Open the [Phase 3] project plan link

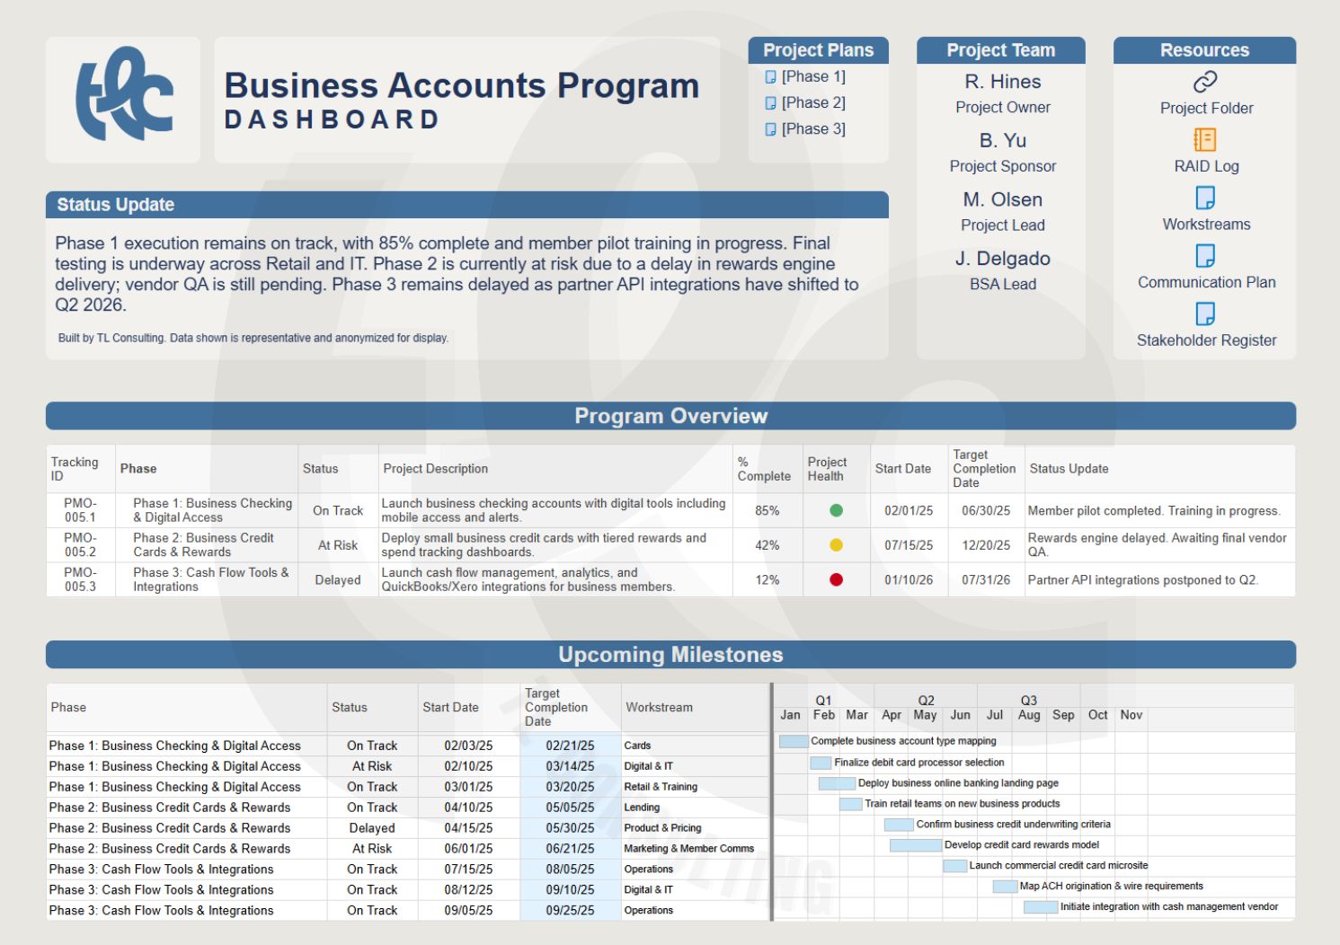(813, 129)
